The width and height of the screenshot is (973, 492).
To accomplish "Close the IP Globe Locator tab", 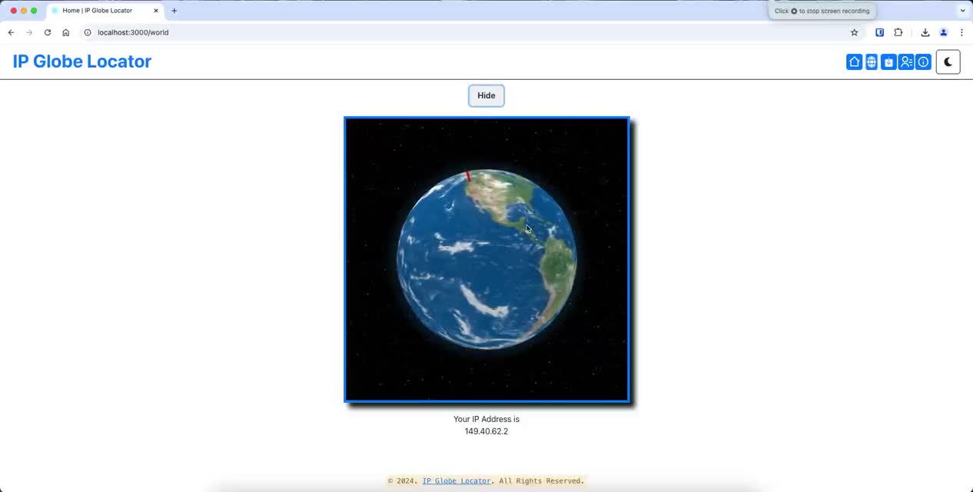I will (156, 11).
